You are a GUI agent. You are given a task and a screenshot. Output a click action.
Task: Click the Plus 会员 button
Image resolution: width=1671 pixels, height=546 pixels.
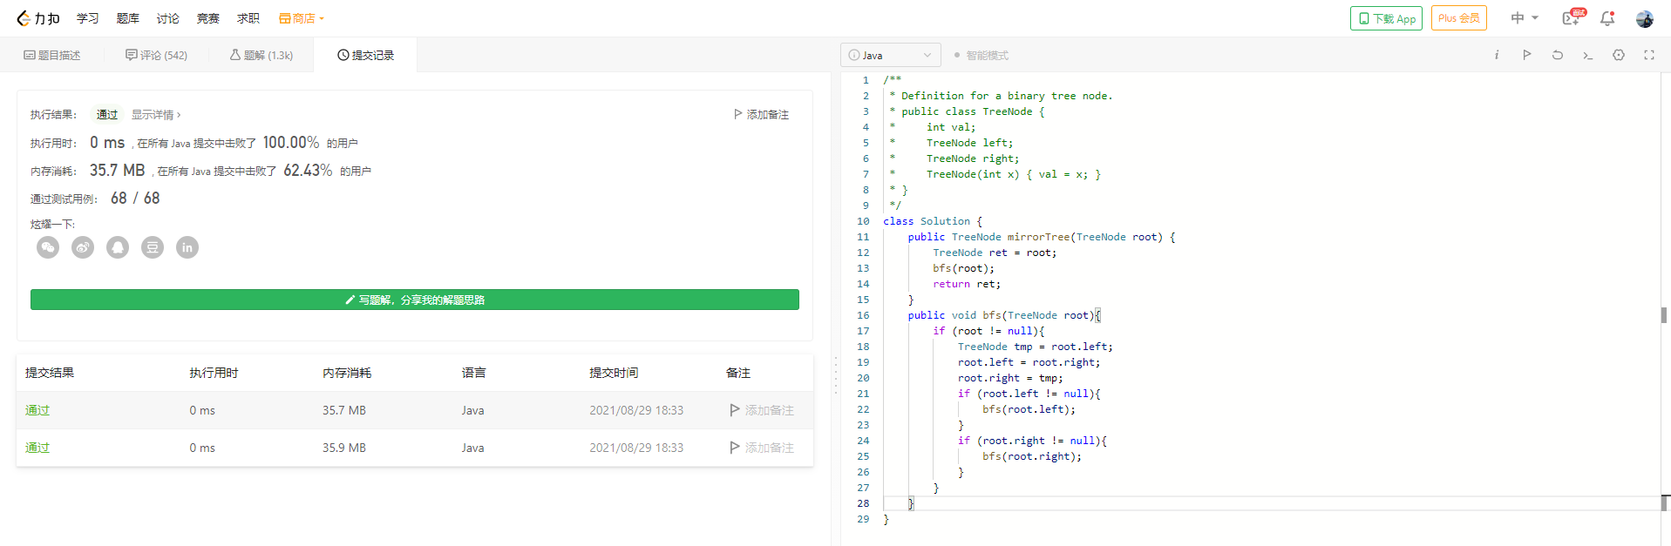coord(1459,18)
